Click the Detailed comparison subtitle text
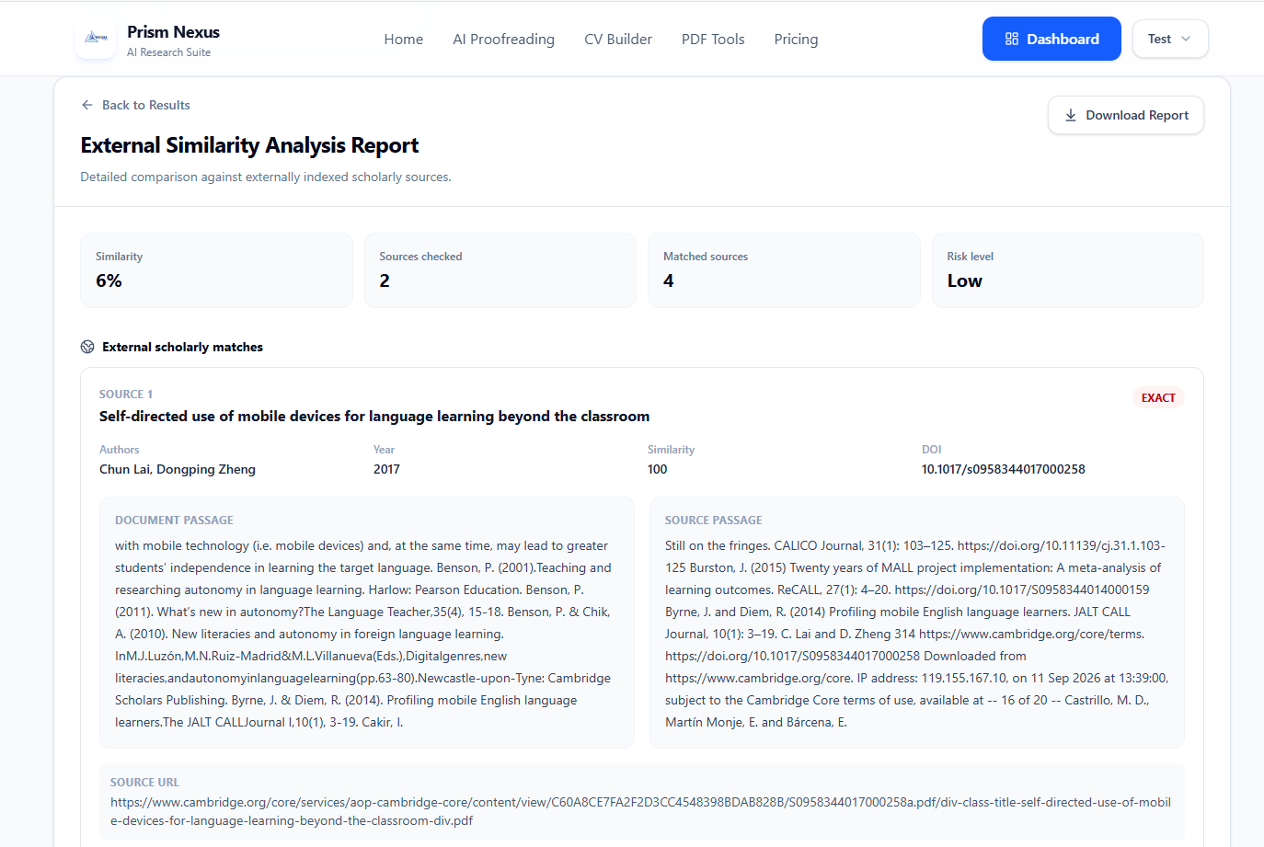 (266, 177)
